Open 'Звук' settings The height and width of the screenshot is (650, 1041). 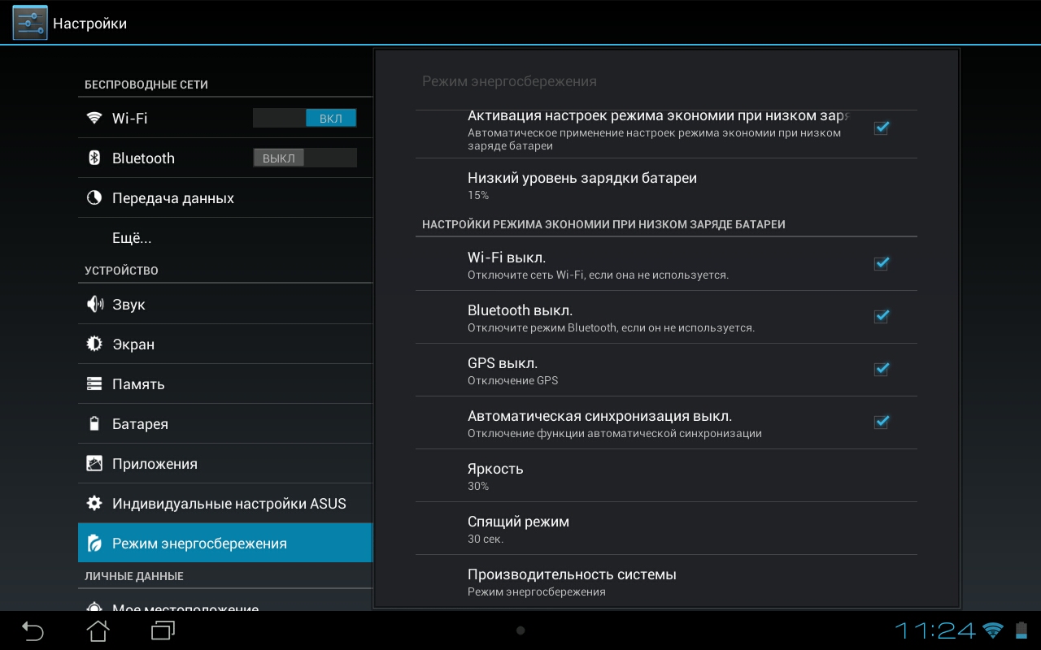[x=225, y=305]
